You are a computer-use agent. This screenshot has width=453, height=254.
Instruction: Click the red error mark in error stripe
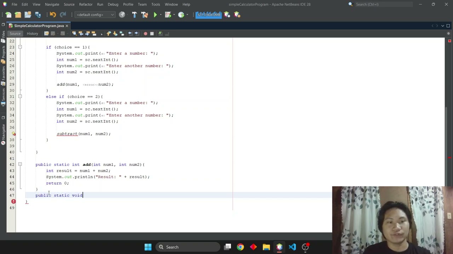[x=449, y=157]
